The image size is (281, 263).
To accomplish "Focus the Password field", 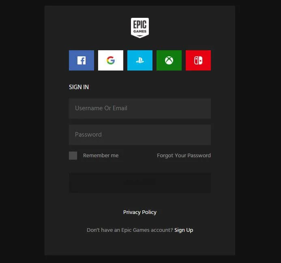I will point(140,135).
